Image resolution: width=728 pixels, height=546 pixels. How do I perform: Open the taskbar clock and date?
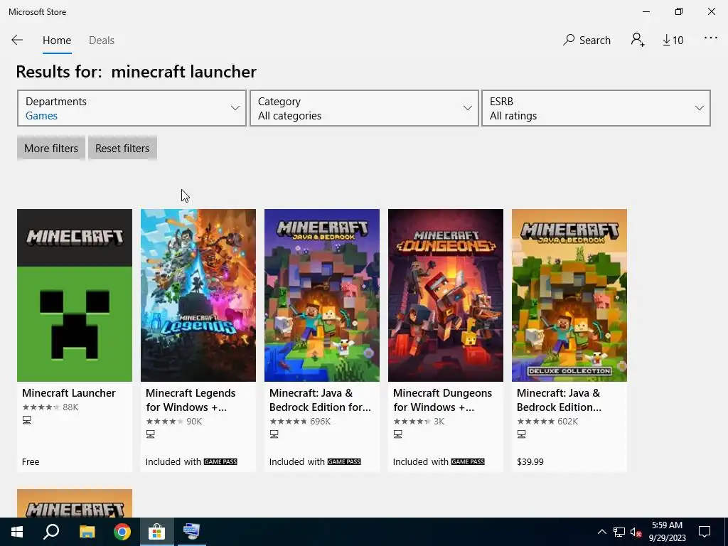coord(667,532)
